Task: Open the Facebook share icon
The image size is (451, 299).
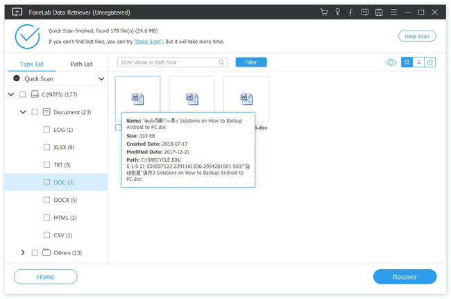Action: pos(350,12)
